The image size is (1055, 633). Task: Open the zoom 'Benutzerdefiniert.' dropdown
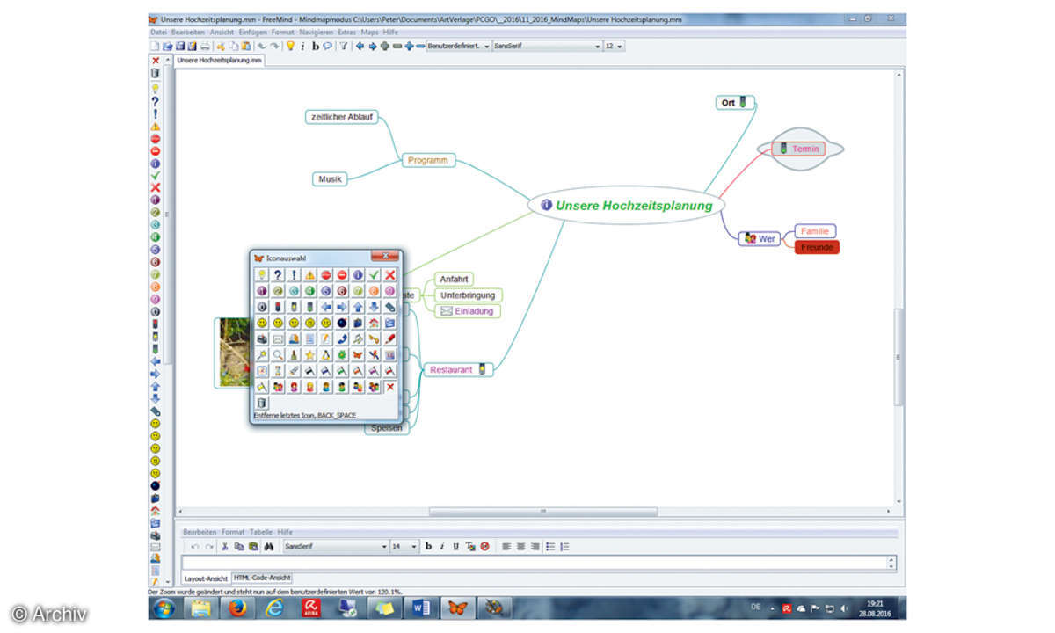click(460, 46)
